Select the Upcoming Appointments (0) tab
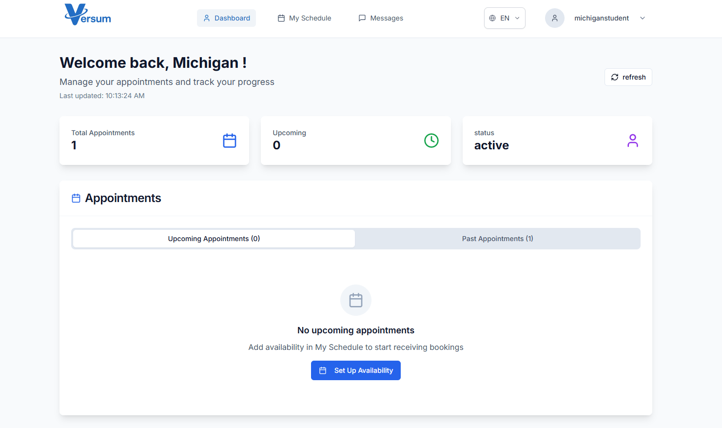722x428 pixels. pos(214,239)
